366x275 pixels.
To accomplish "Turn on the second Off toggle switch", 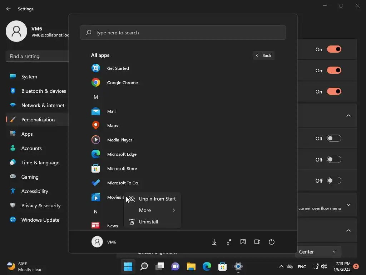I will [334, 159].
